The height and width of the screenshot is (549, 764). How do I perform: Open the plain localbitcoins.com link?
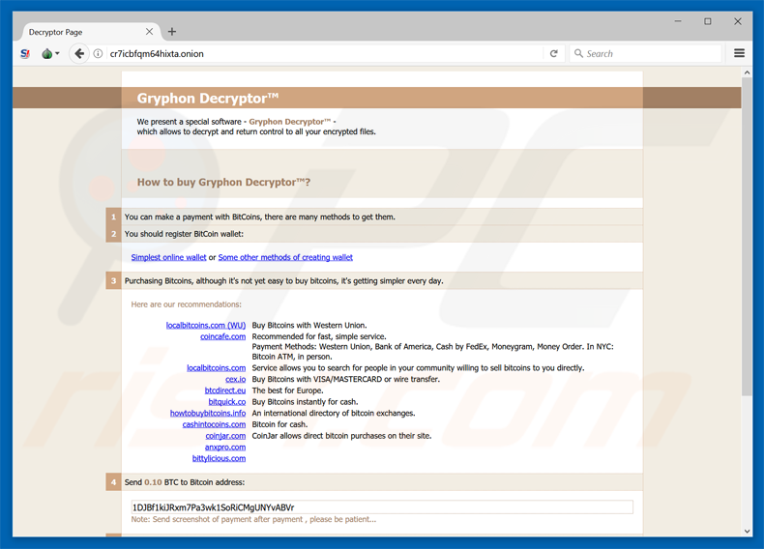coord(216,368)
